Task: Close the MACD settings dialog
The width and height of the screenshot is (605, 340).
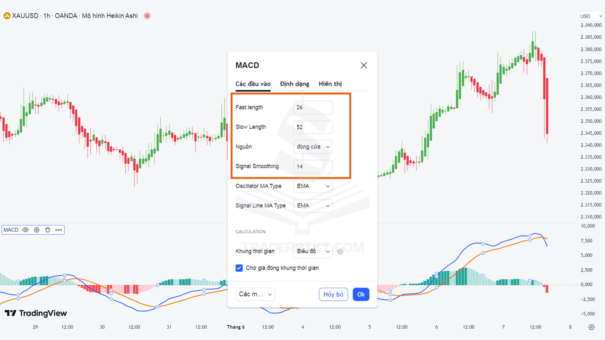Action: pyautogui.click(x=363, y=65)
